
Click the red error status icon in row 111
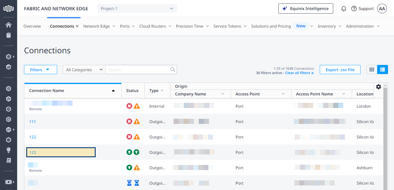coord(129,122)
